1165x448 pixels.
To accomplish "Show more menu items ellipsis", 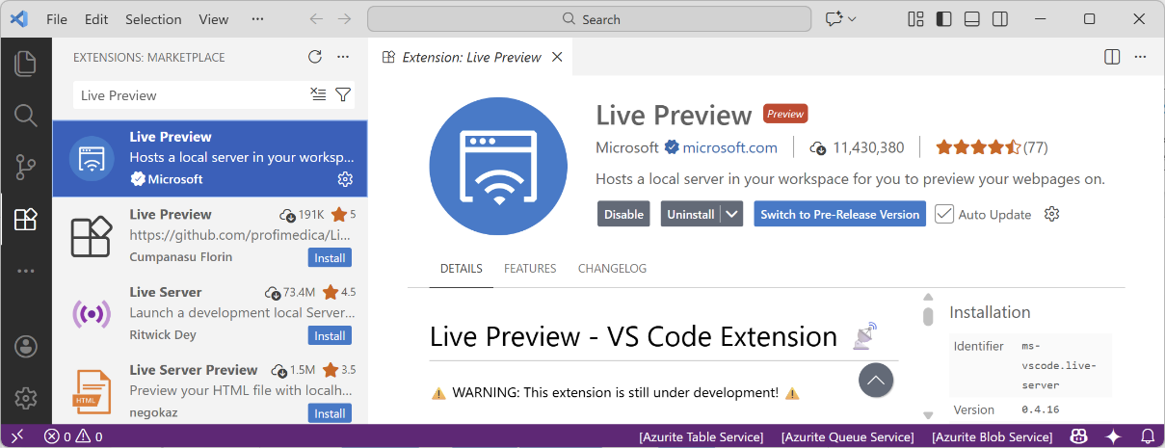I will [x=257, y=19].
